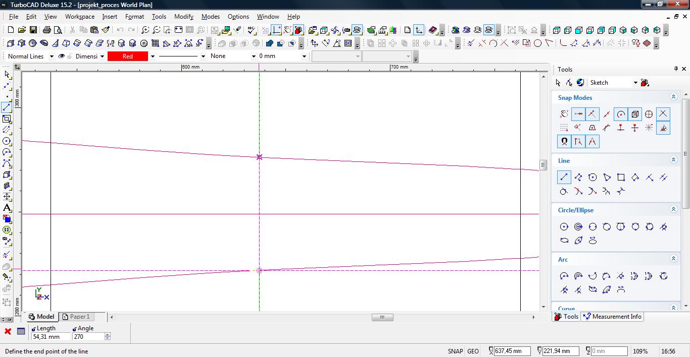The image size is (690, 357).
Task: Toggle the layer visibility eye icon
Action: click(62, 56)
